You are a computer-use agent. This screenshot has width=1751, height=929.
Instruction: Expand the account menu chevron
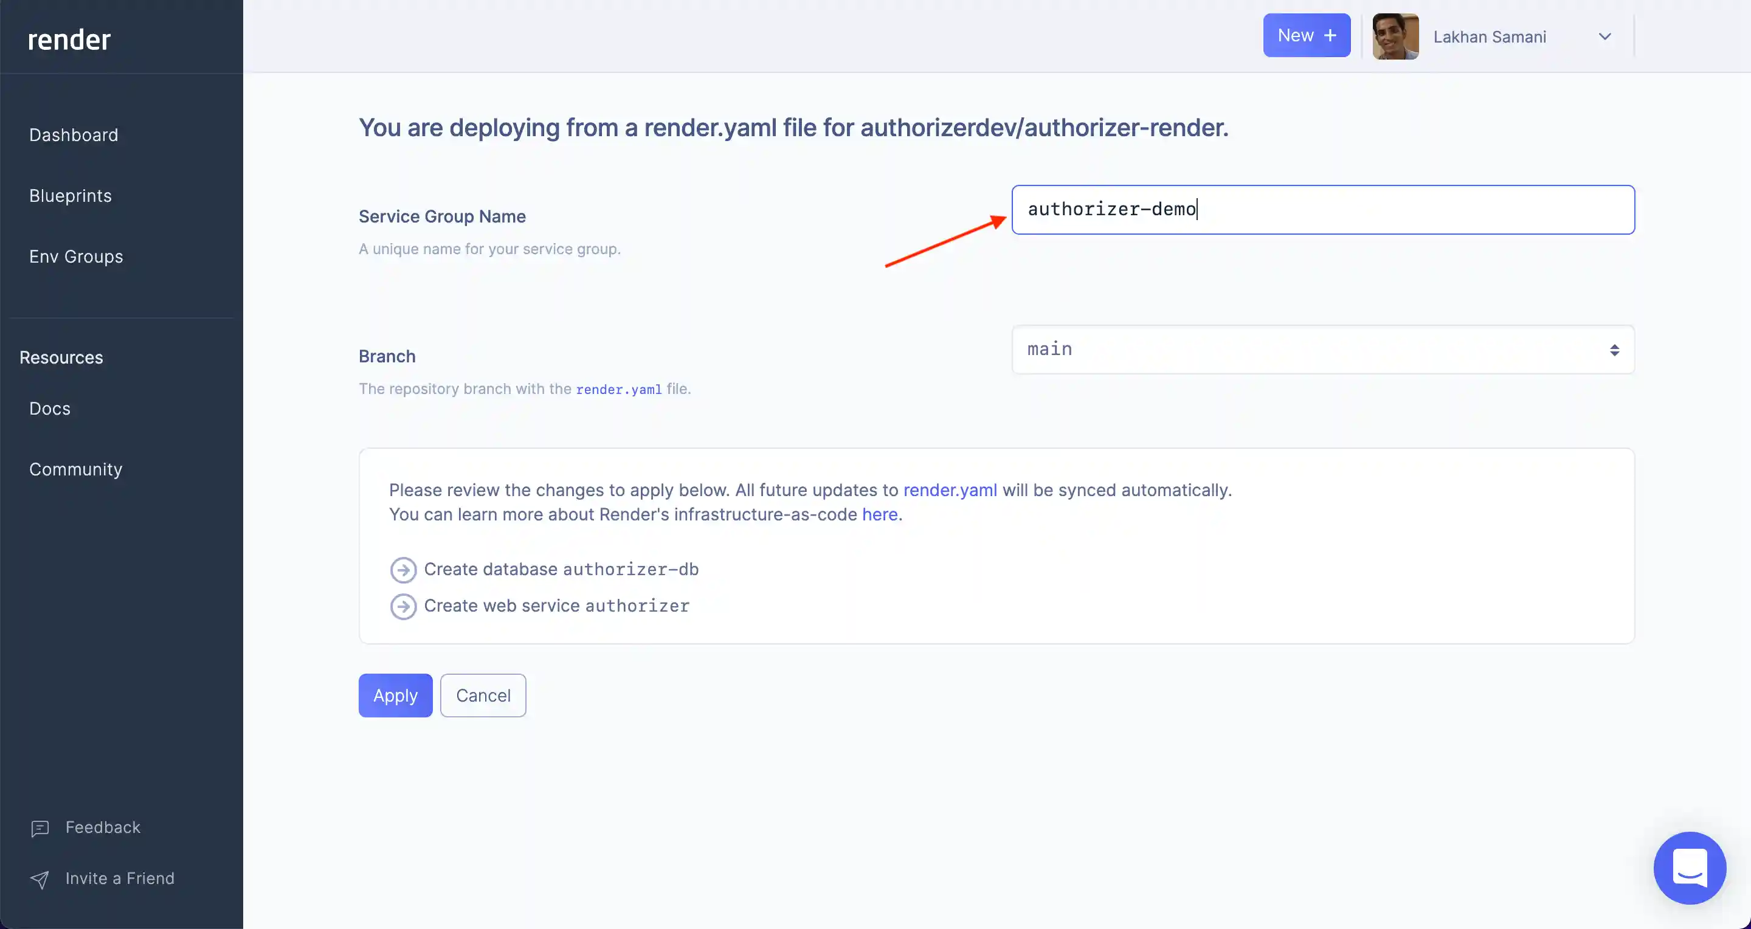pyautogui.click(x=1604, y=36)
